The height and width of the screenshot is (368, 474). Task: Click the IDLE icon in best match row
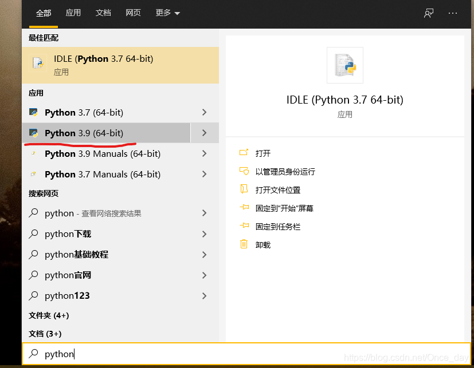point(38,63)
